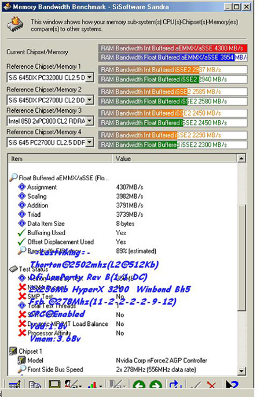Click the blue refresh arrow icon
The height and width of the screenshot is (397, 275).
click(x=175, y=385)
